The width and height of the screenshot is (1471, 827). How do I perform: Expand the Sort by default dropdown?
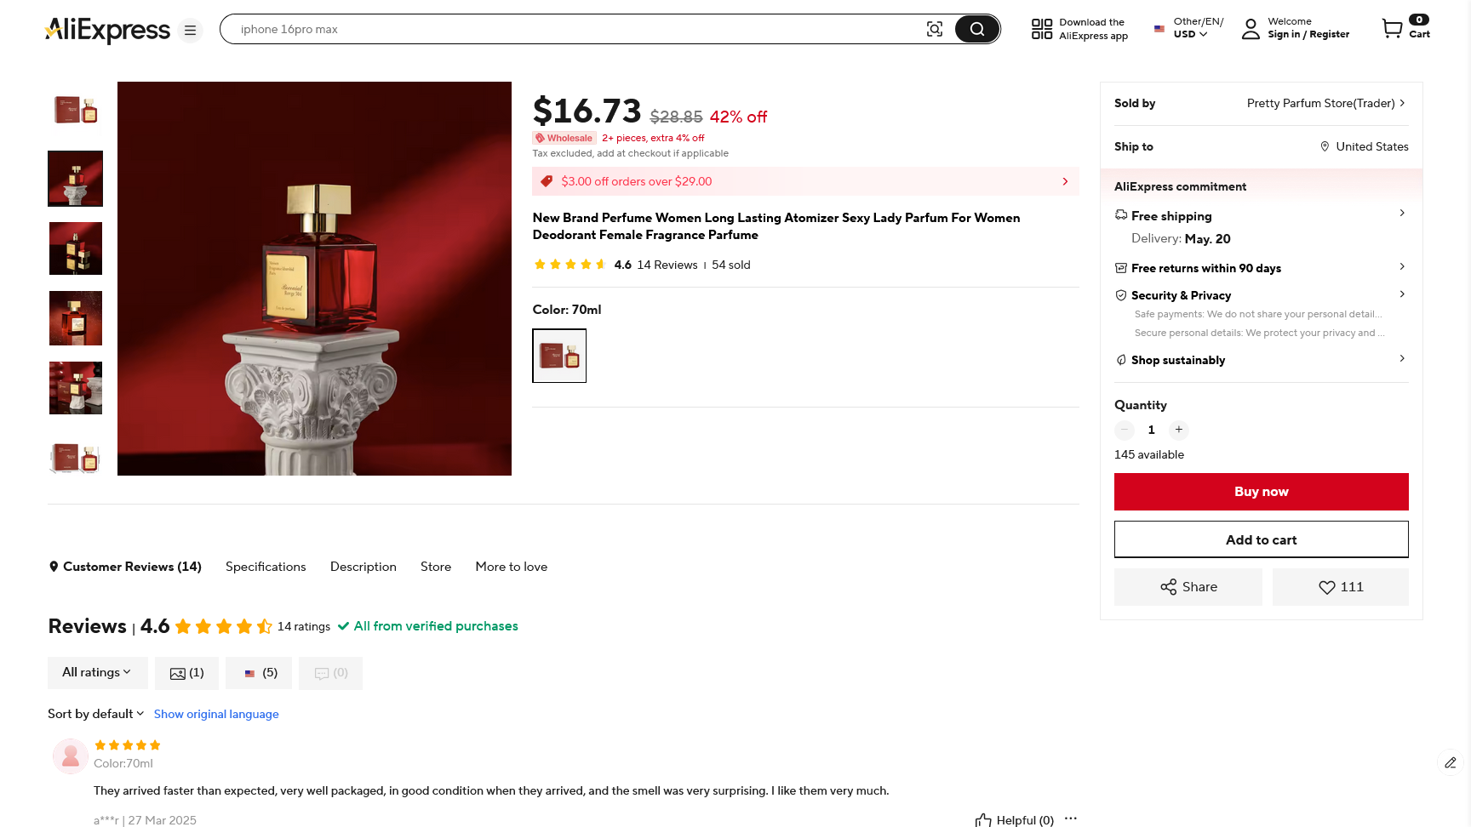pyautogui.click(x=96, y=714)
